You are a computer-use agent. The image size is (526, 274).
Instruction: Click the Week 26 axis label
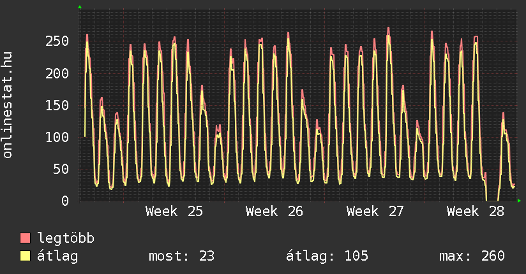click(274, 212)
